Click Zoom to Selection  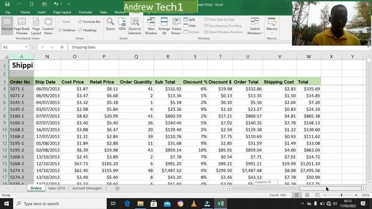click(x=135, y=26)
